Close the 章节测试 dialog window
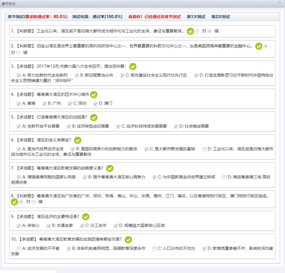 coord(279,3)
